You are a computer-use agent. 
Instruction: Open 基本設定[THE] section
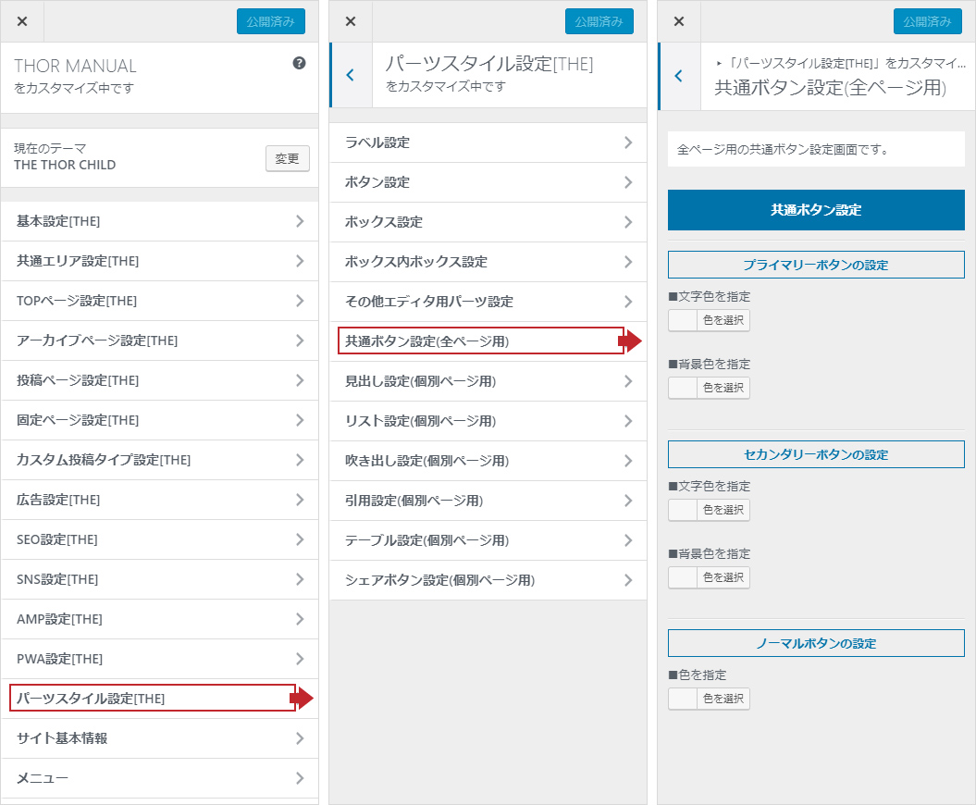click(159, 221)
